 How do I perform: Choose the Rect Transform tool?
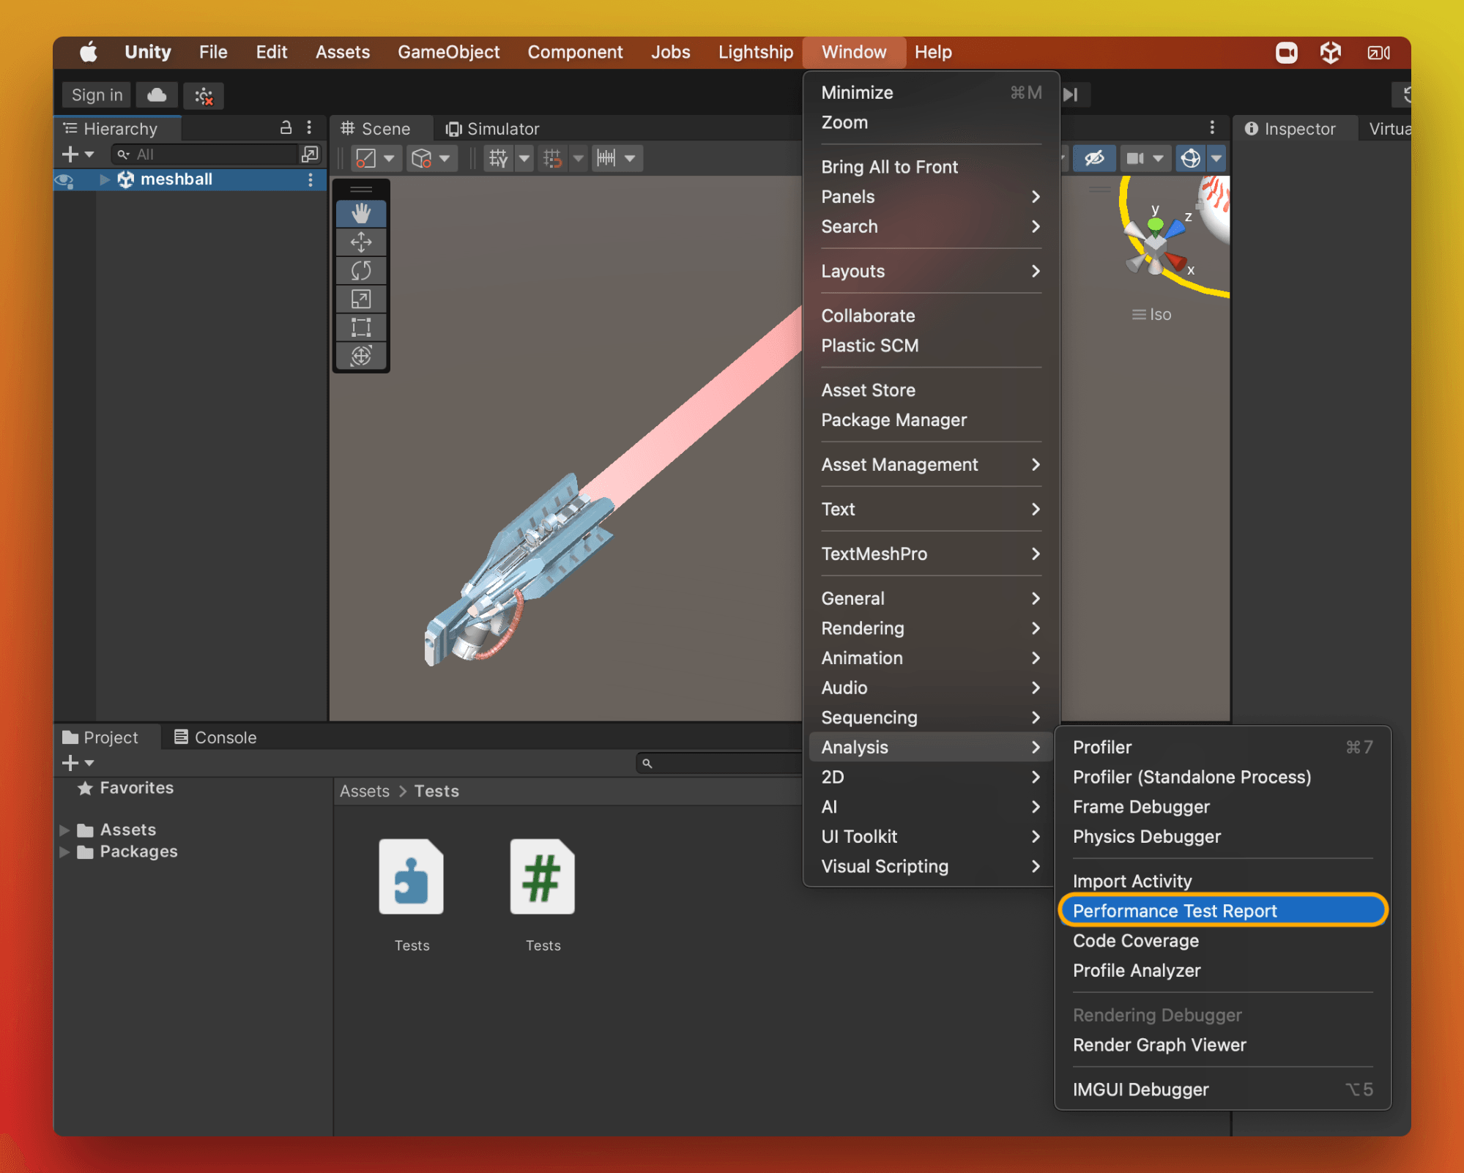360,327
